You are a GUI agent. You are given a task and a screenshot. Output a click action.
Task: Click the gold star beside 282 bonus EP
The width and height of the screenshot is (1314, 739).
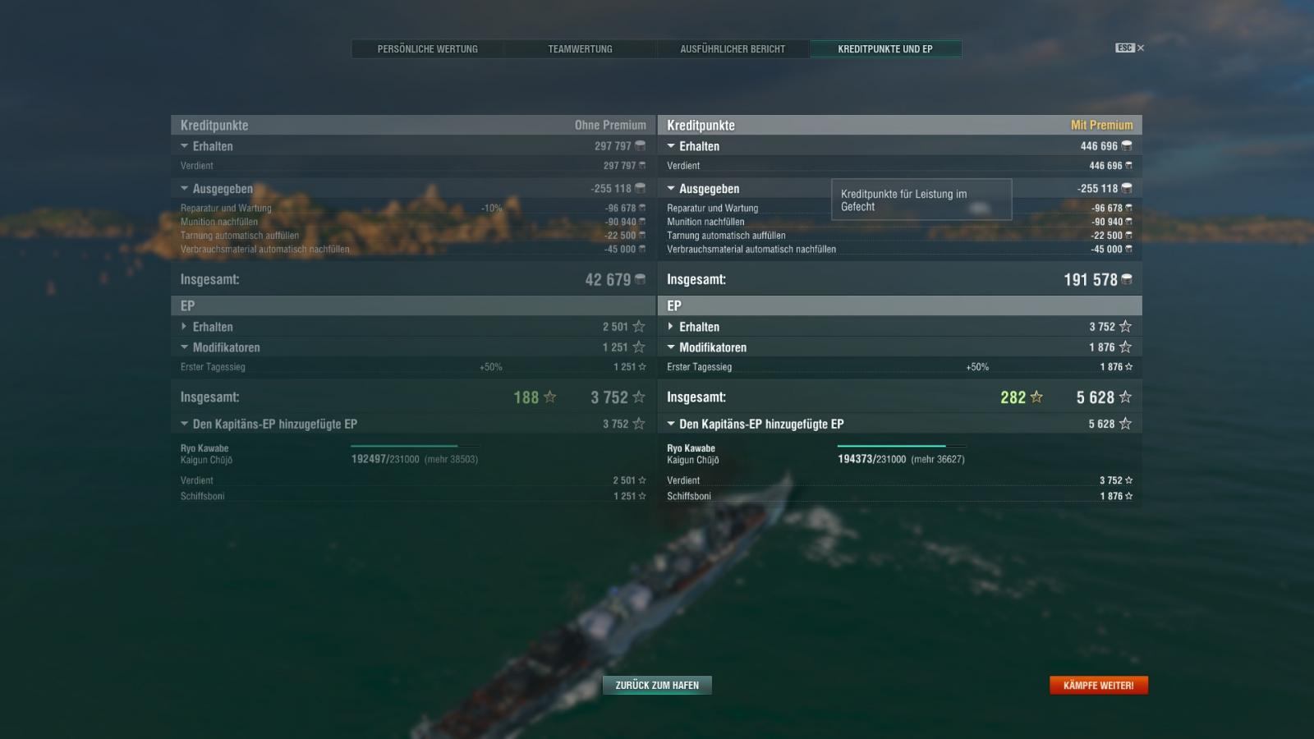pos(1036,397)
